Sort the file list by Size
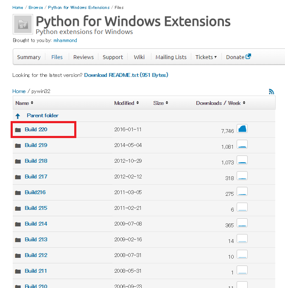Screen dimensions: 285x288 [161, 103]
